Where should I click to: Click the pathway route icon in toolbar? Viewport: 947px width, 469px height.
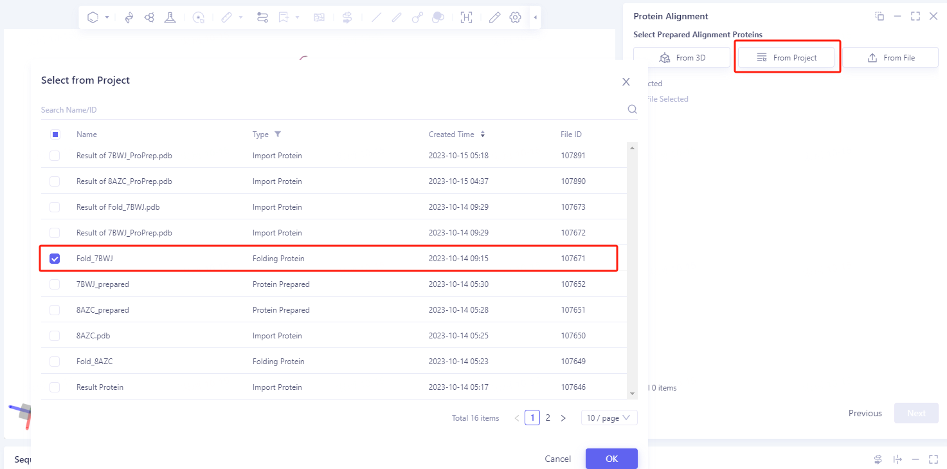262,17
